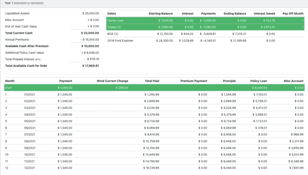Click the Wind Current Change column header

click(112, 81)
